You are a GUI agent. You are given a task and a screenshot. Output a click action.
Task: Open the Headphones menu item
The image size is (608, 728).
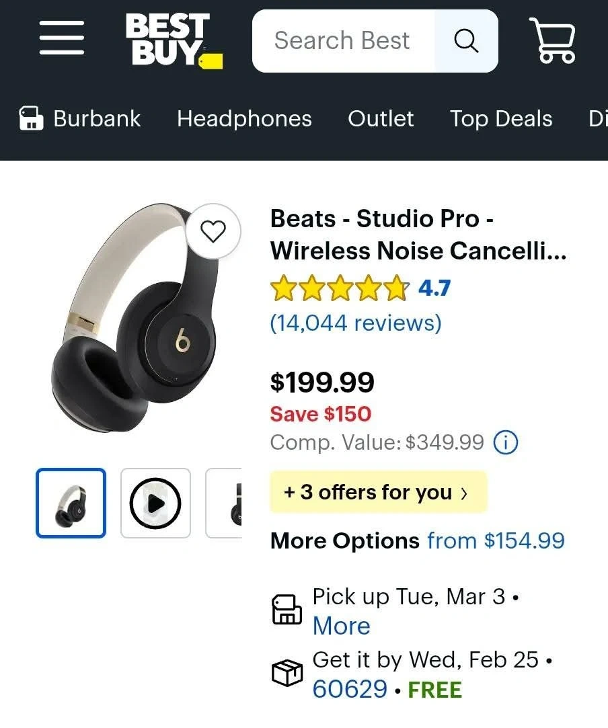pyautogui.click(x=244, y=119)
